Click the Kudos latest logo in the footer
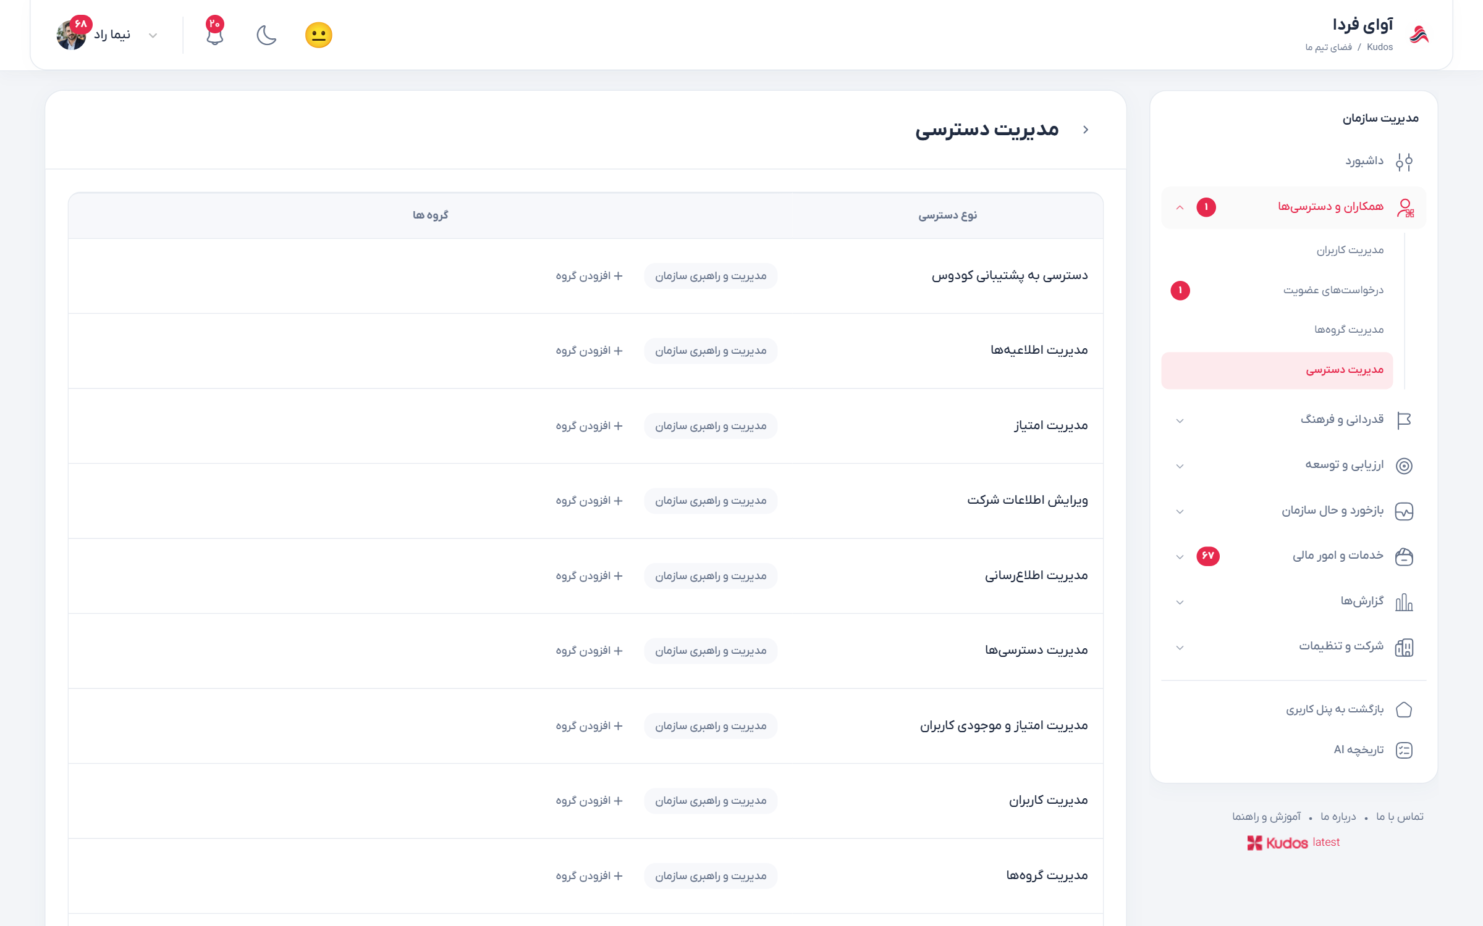1483x926 pixels. pos(1293,843)
